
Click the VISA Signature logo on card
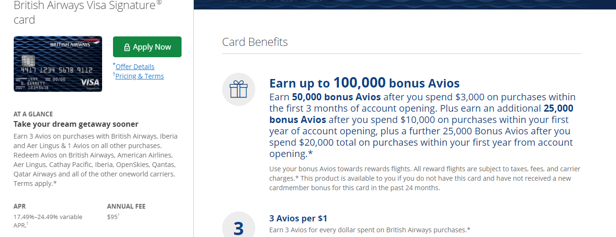point(89,83)
